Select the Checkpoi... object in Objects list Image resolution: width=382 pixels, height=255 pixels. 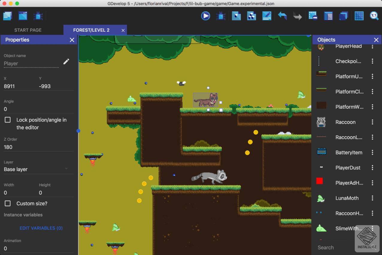tap(341, 61)
